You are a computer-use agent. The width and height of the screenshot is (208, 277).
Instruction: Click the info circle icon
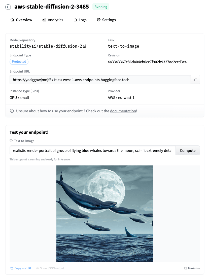pyautogui.click(x=12, y=111)
